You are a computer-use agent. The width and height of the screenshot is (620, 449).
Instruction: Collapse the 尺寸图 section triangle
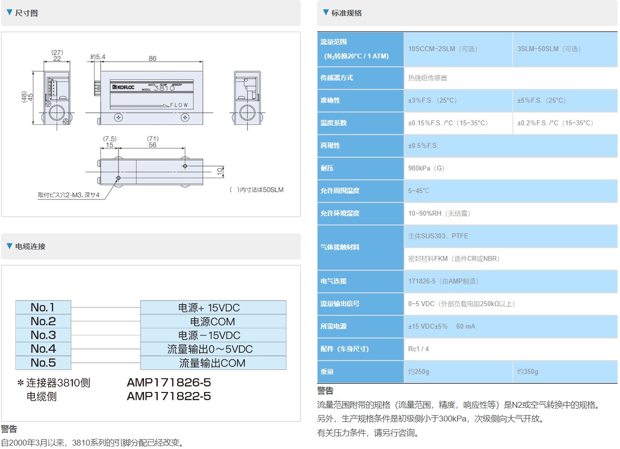pos(9,13)
